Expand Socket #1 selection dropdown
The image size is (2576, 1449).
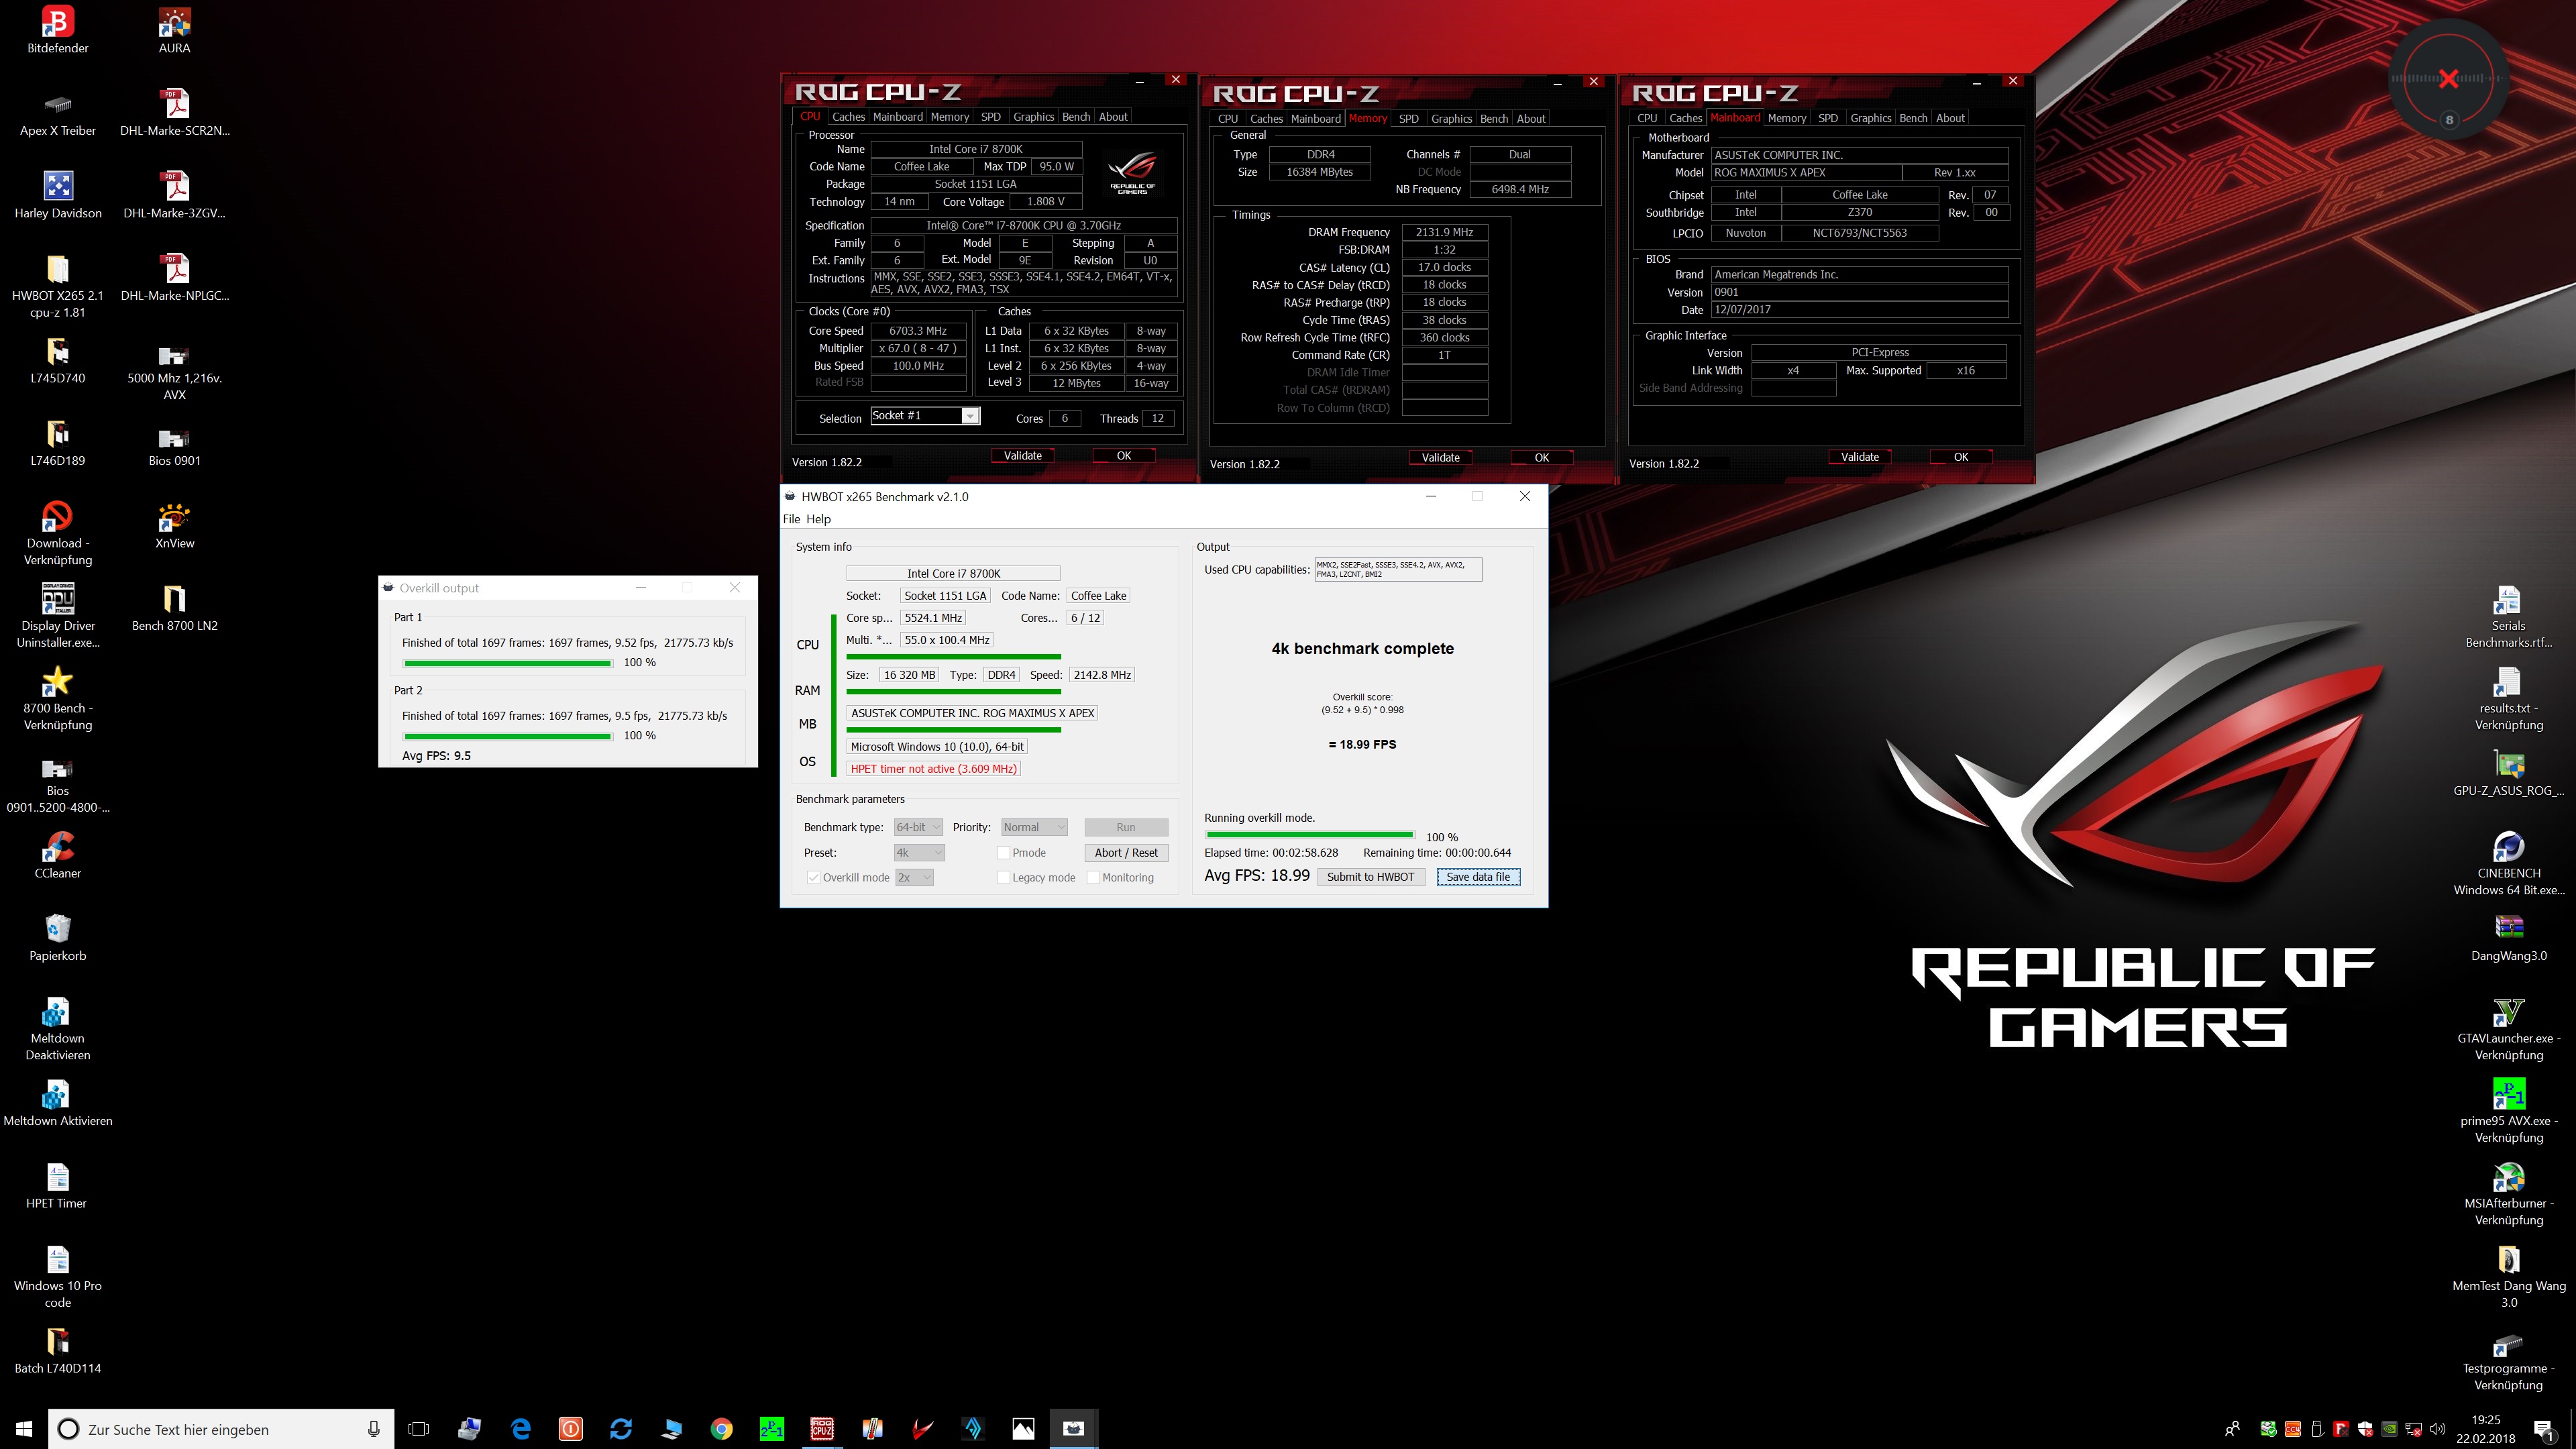pos(969,416)
